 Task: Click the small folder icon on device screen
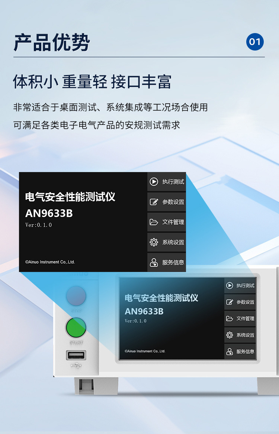pos(230,318)
